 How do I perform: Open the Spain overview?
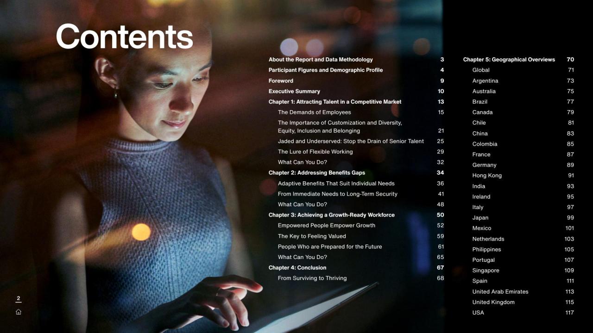tap(480, 281)
